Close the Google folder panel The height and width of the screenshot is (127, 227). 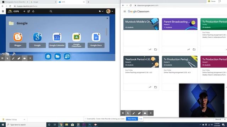[107, 18]
